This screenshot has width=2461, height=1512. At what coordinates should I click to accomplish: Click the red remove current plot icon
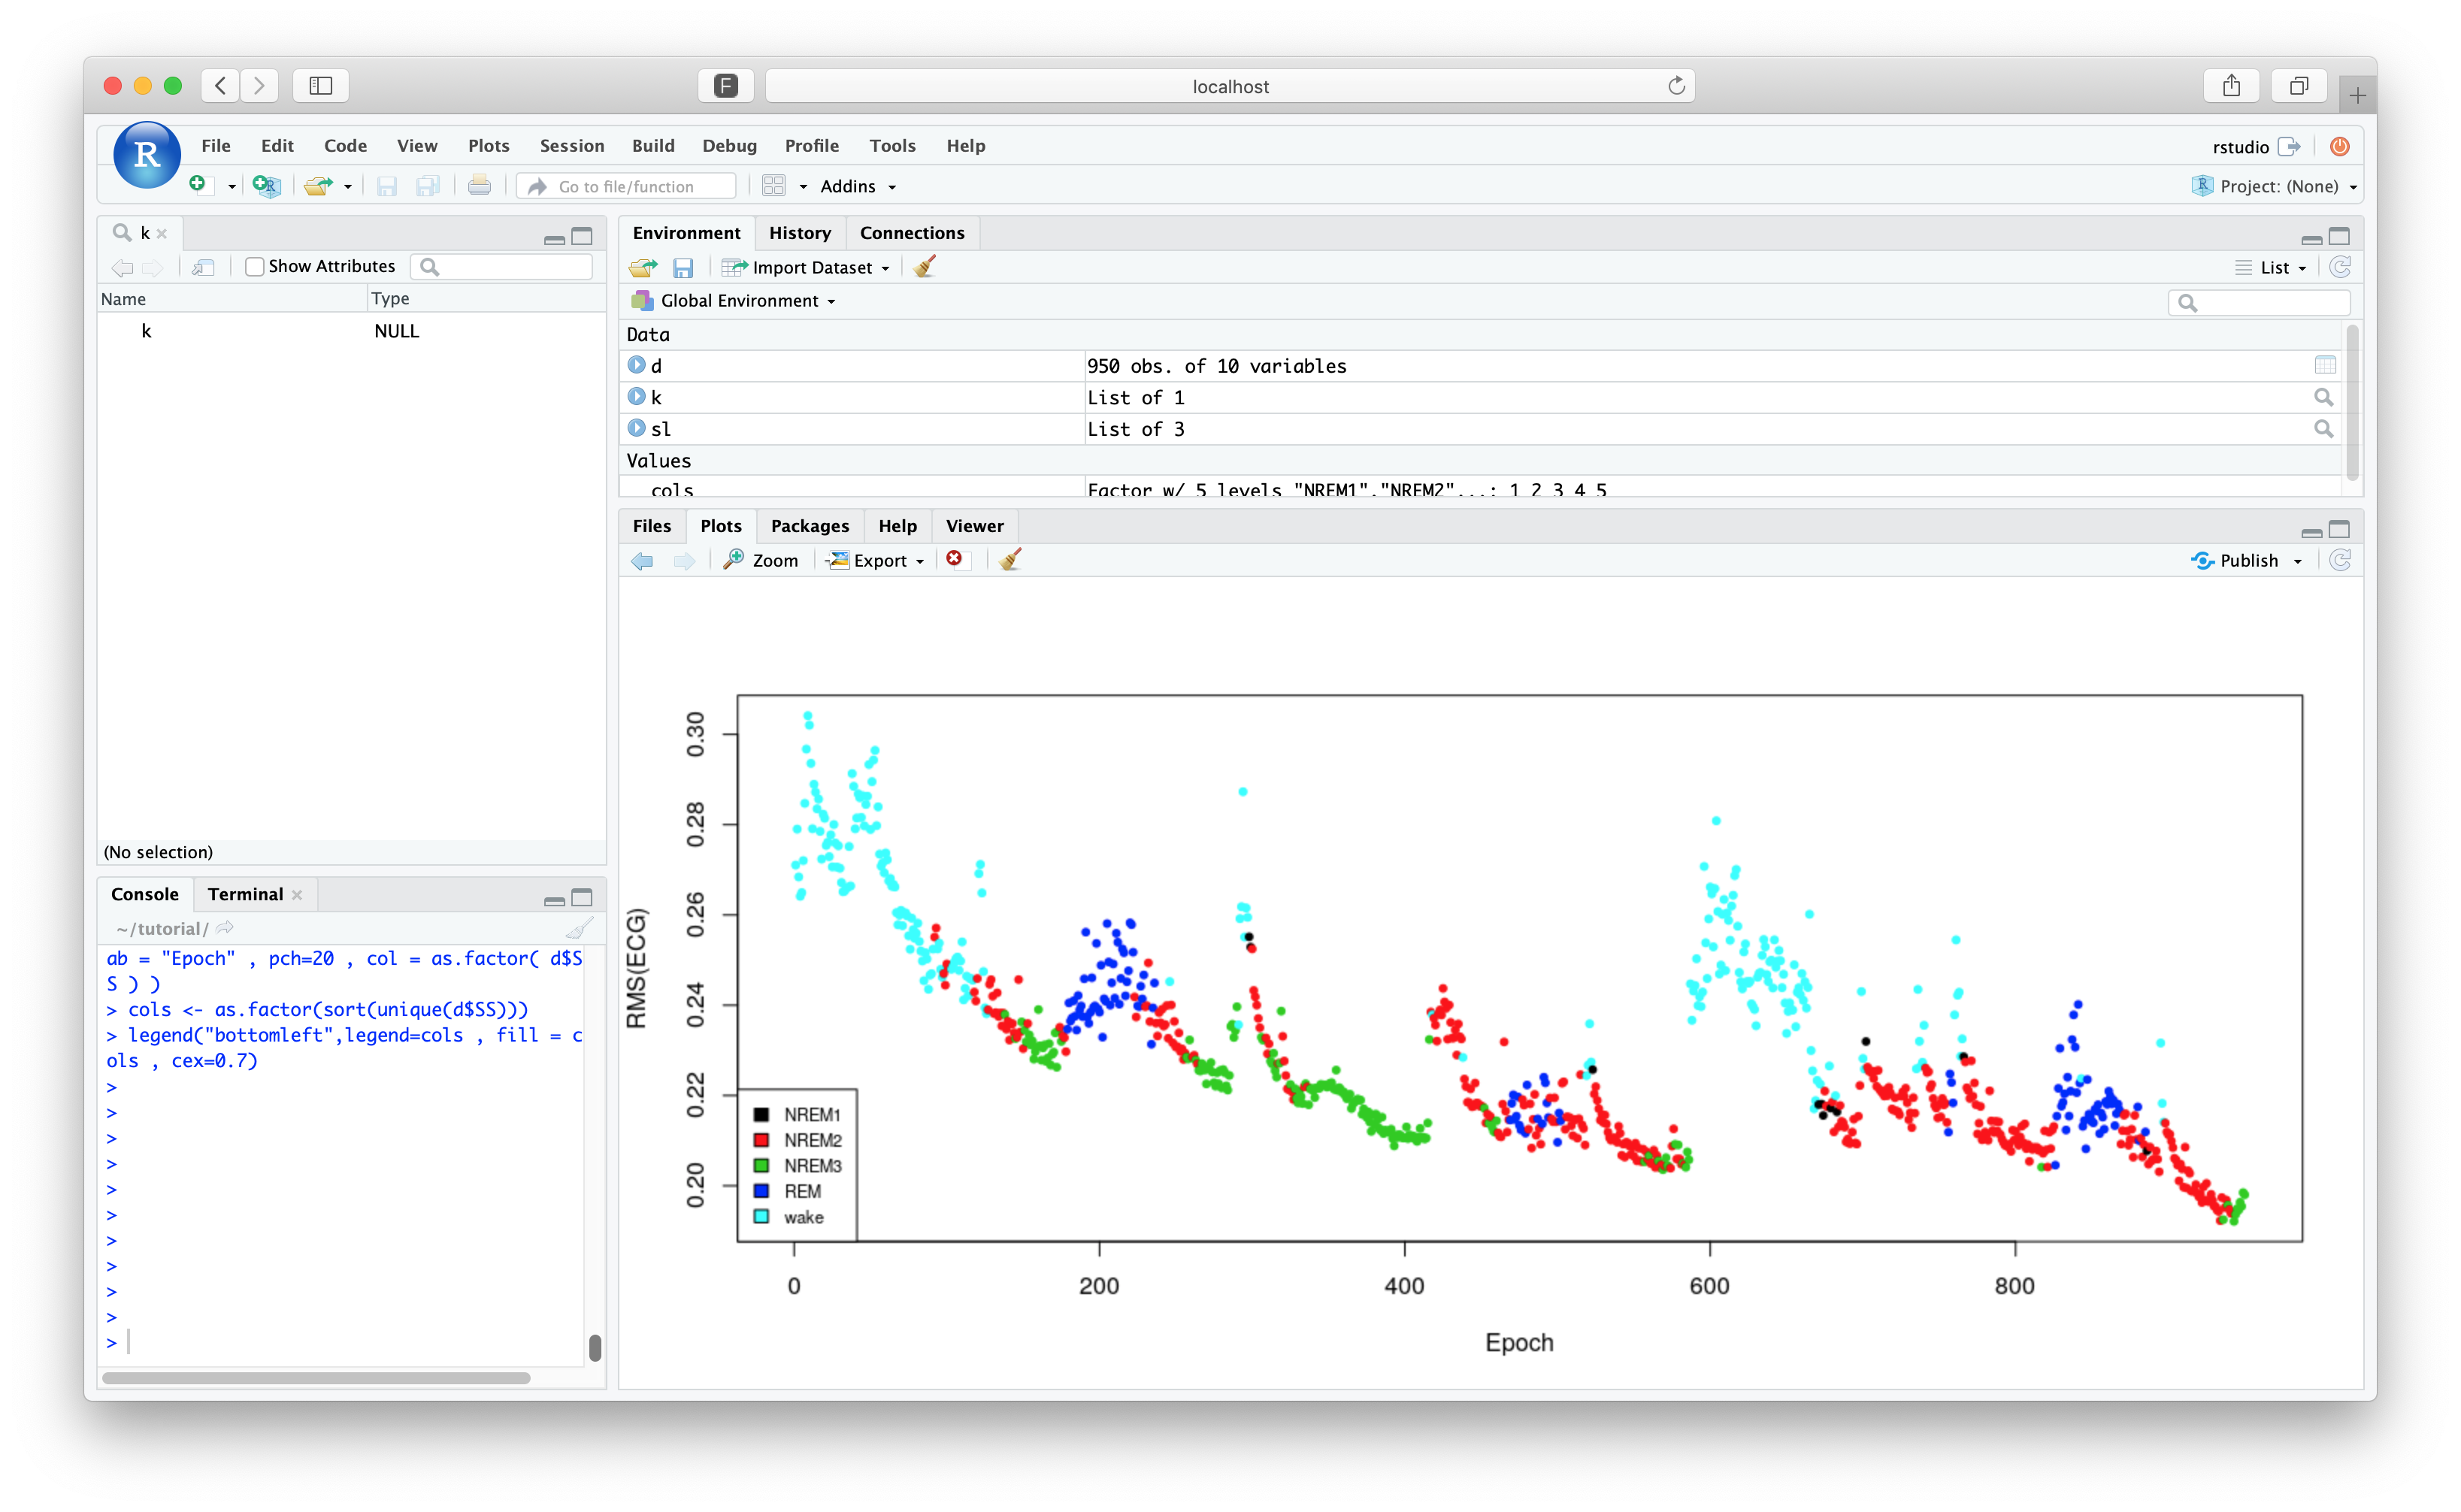tap(955, 559)
